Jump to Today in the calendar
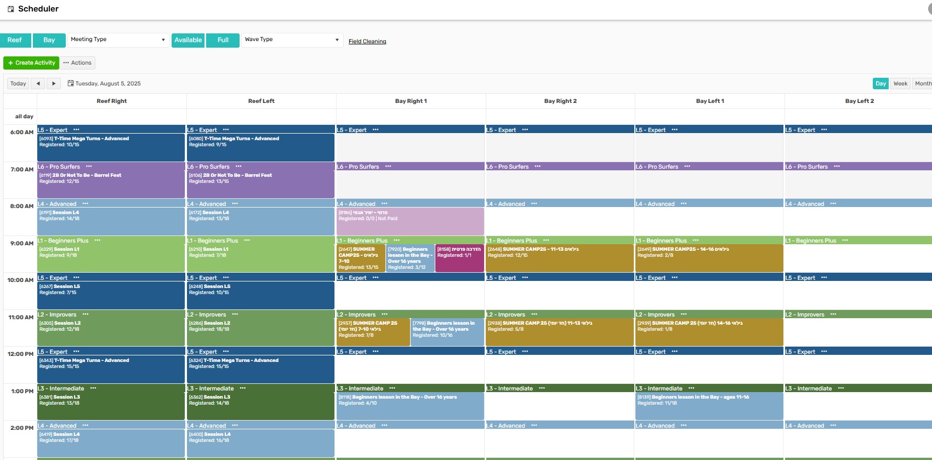Image resolution: width=932 pixels, height=460 pixels. pos(18,84)
